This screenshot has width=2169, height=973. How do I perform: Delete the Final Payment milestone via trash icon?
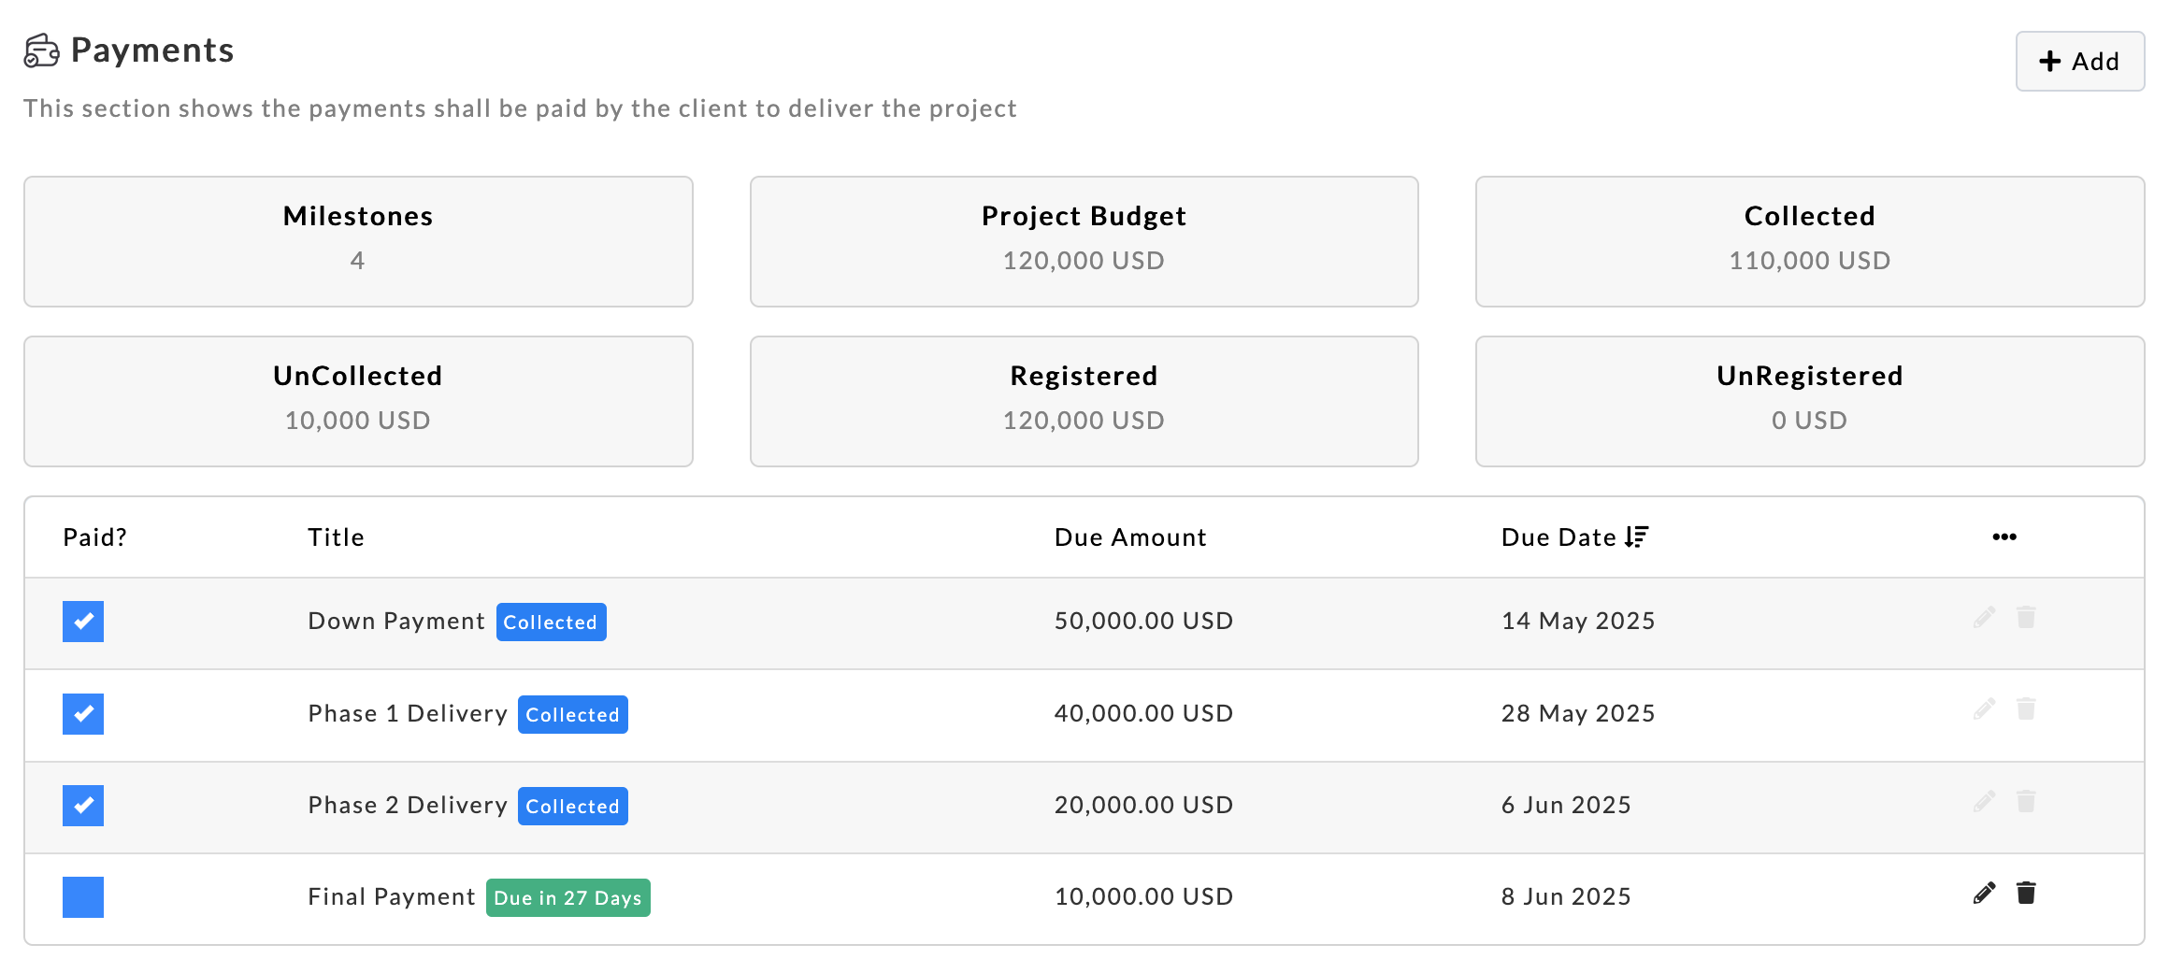(2026, 894)
